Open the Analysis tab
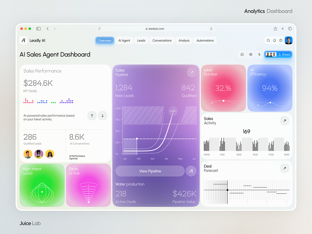Viewport: 312px width, 234px height. 184,40
